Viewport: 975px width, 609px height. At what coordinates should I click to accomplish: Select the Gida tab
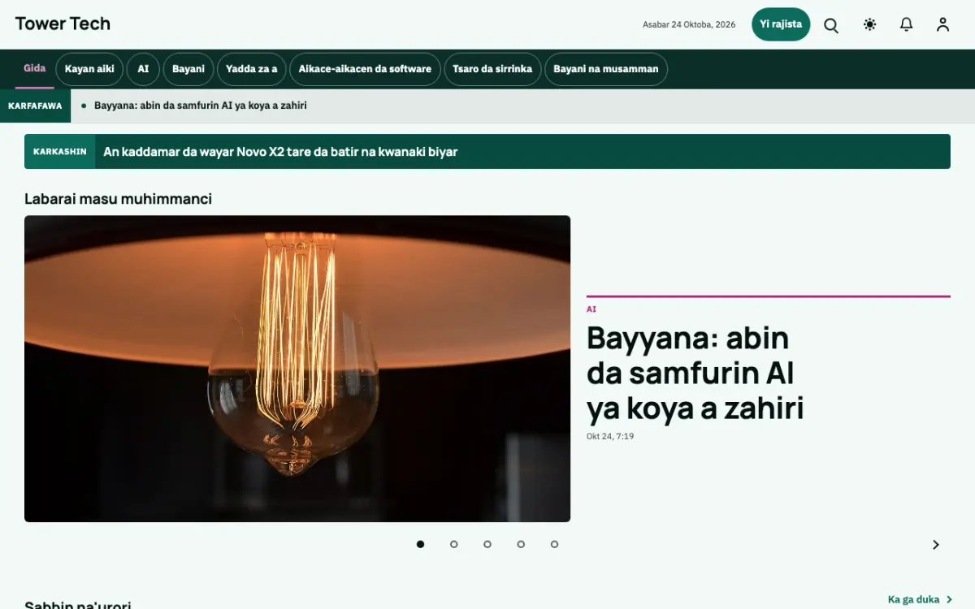(35, 69)
